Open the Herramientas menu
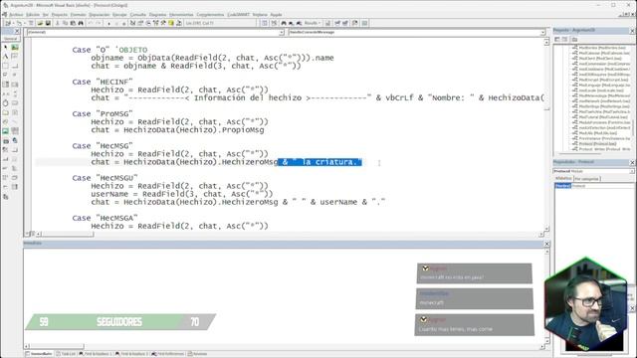The height and width of the screenshot is (358, 637). (x=181, y=15)
